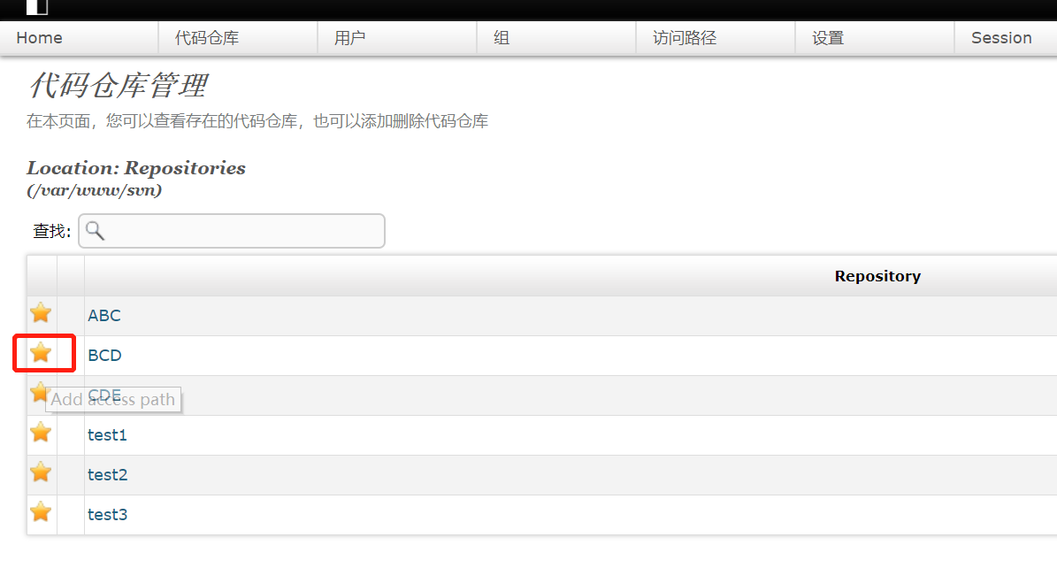
Task: Click the /var/www/svn path text
Action: pos(95,190)
